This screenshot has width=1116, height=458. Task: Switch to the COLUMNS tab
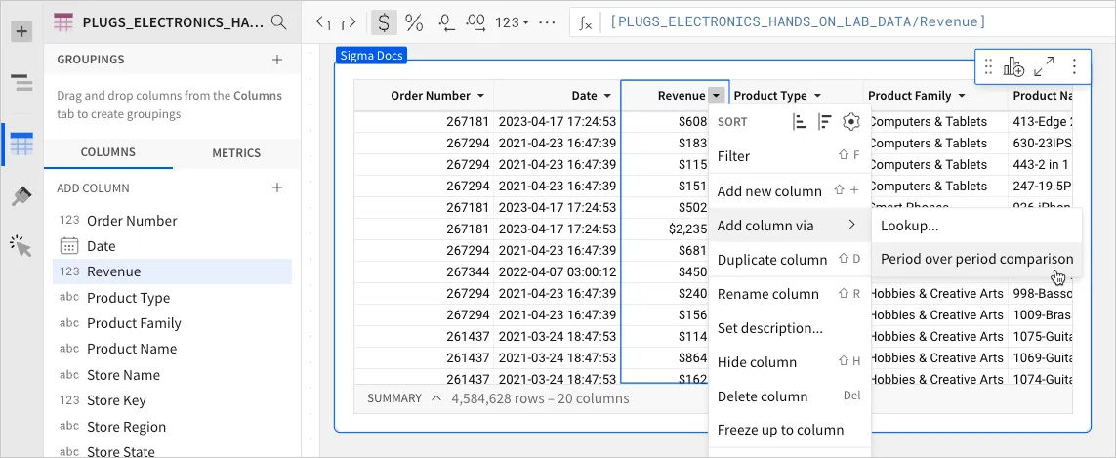[108, 152]
